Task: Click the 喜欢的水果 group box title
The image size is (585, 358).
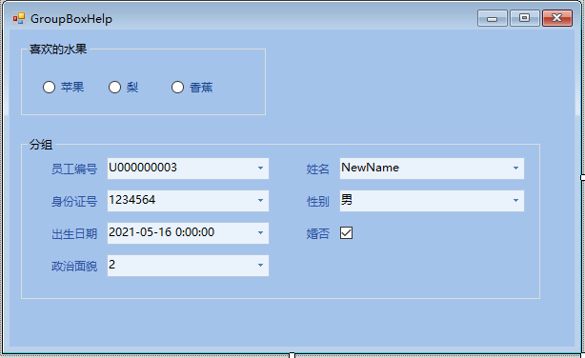Action: pyautogui.click(x=58, y=50)
